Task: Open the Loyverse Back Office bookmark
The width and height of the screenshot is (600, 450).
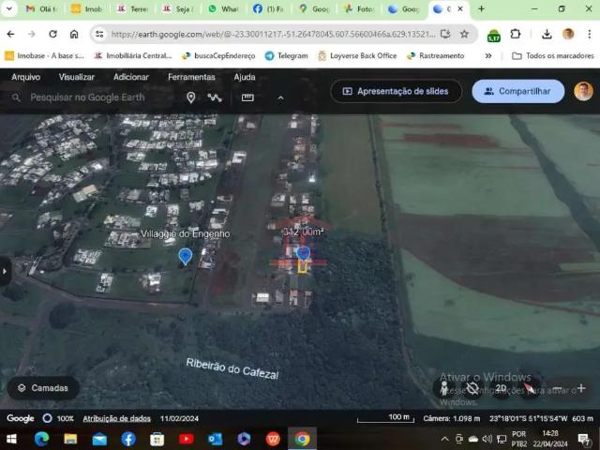Action: point(357,56)
